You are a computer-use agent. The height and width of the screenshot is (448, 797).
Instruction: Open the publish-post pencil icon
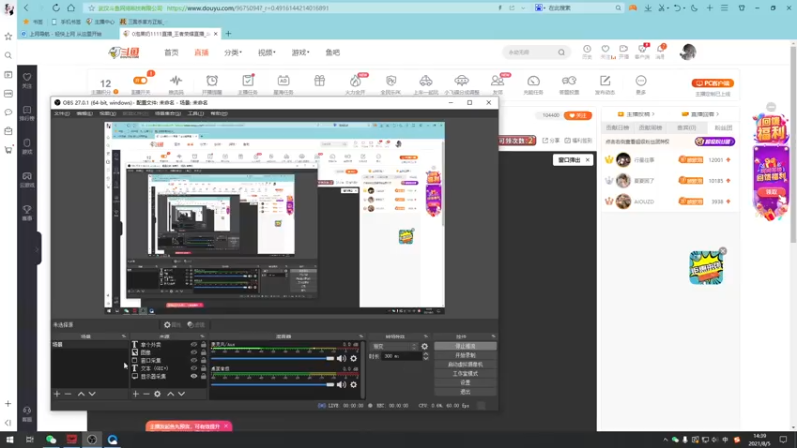pos(605,81)
